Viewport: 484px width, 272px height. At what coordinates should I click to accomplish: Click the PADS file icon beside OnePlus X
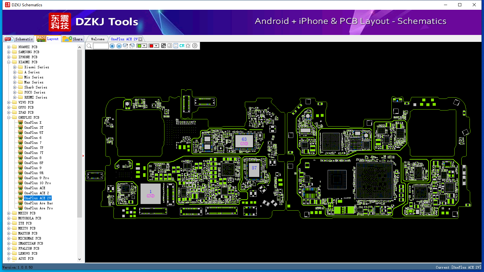pos(20,122)
